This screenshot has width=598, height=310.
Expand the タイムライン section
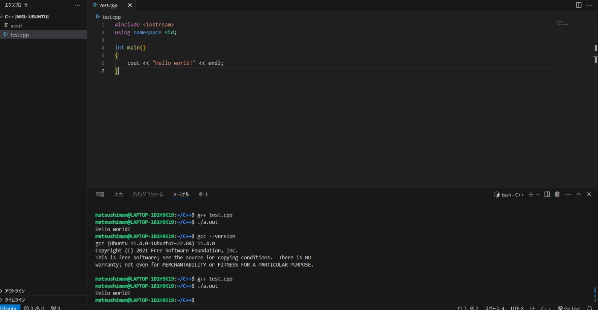(x=44, y=300)
